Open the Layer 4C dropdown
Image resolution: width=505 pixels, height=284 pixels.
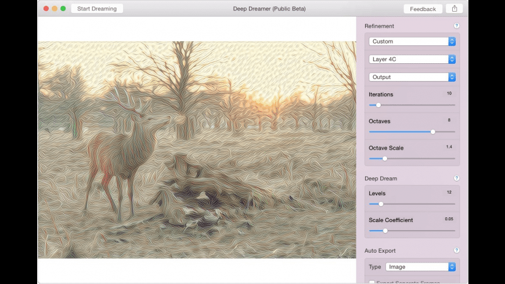pyautogui.click(x=412, y=59)
